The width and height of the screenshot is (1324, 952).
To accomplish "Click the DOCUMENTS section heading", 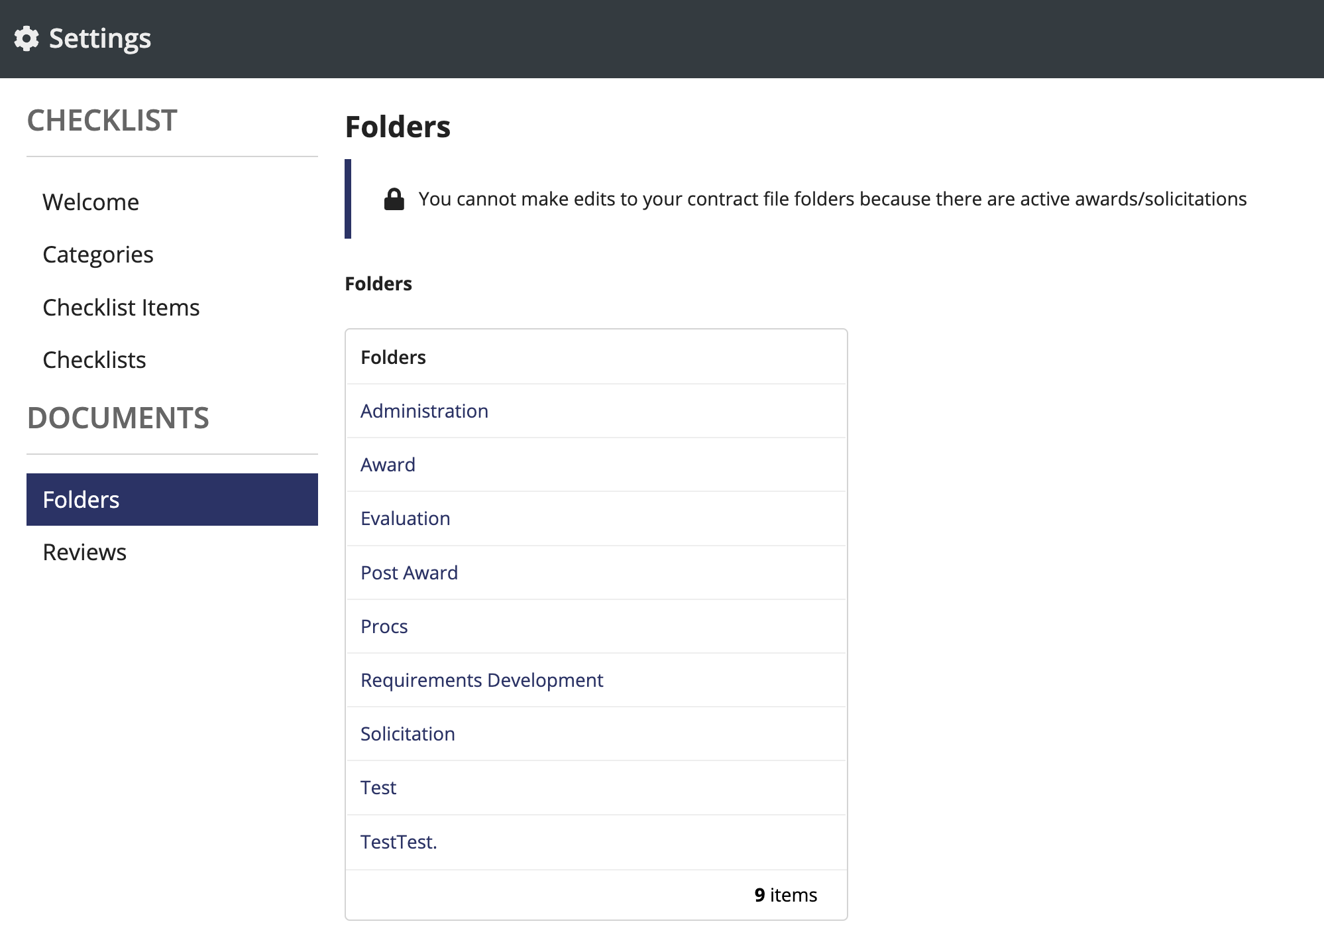I will [x=118, y=418].
